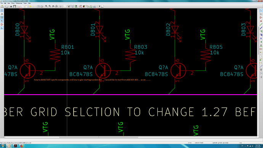The height and width of the screenshot is (148, 263).
Task: Click the printer icon in top toolbar
Action: point(11,6)
